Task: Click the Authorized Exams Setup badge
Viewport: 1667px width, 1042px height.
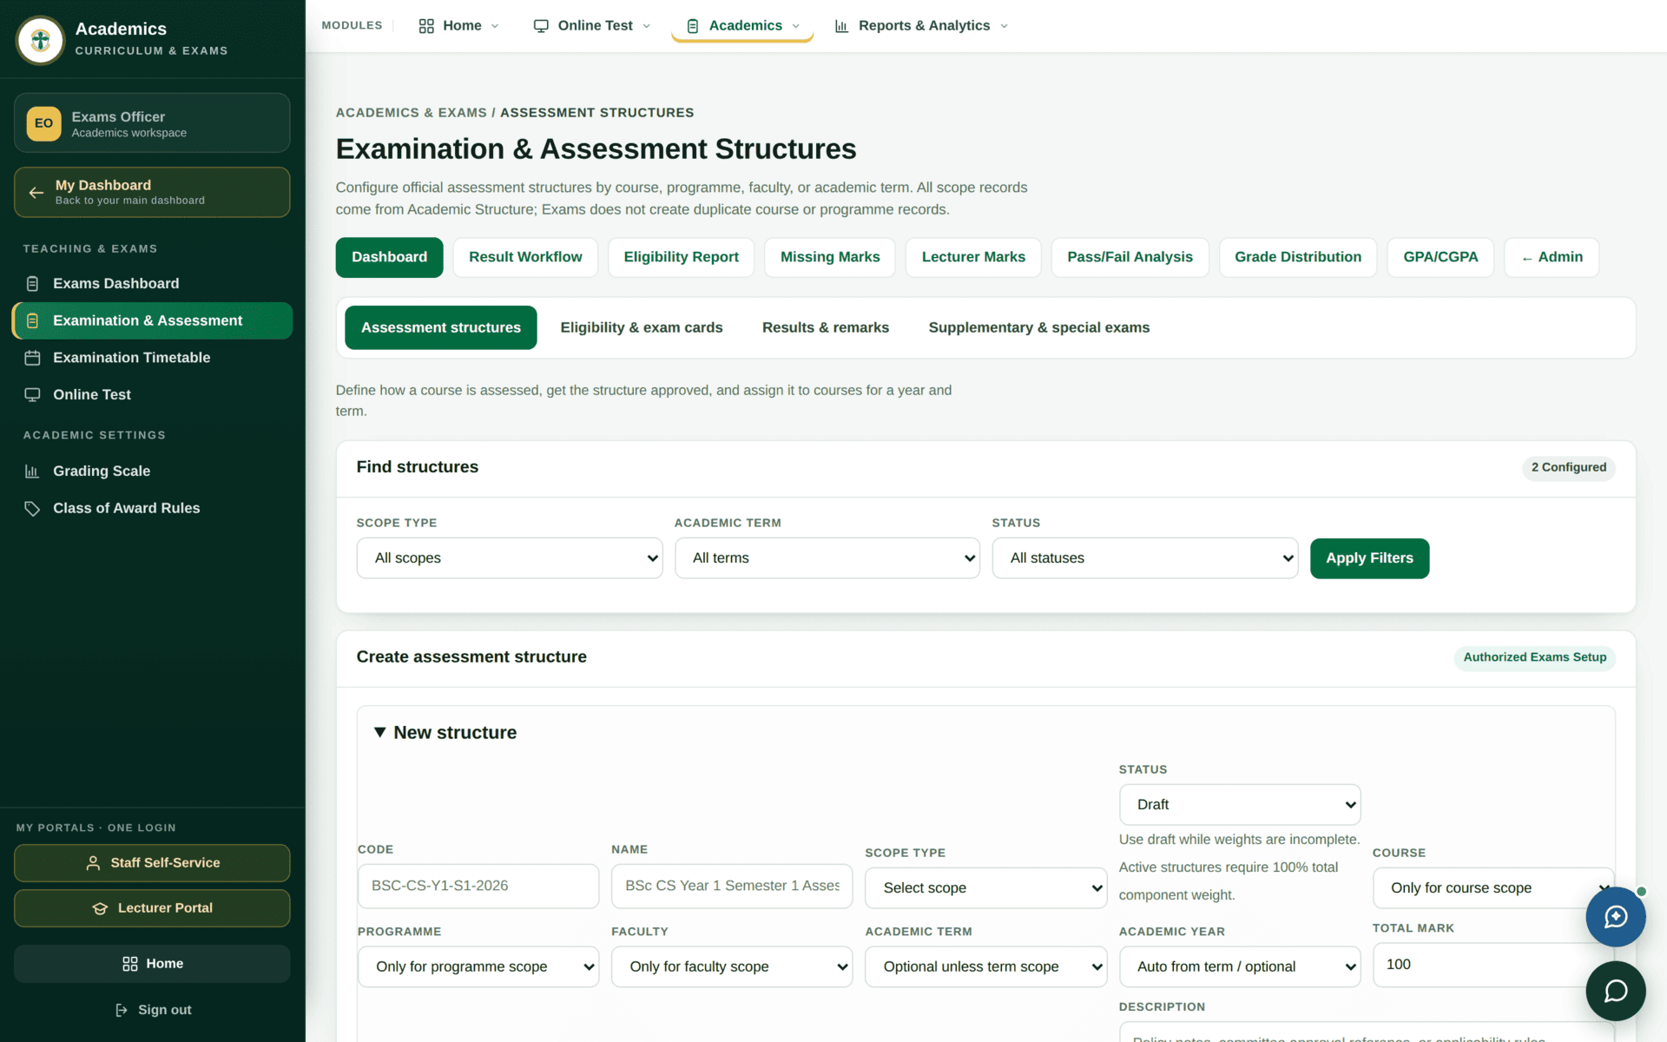Action: 1534,658
